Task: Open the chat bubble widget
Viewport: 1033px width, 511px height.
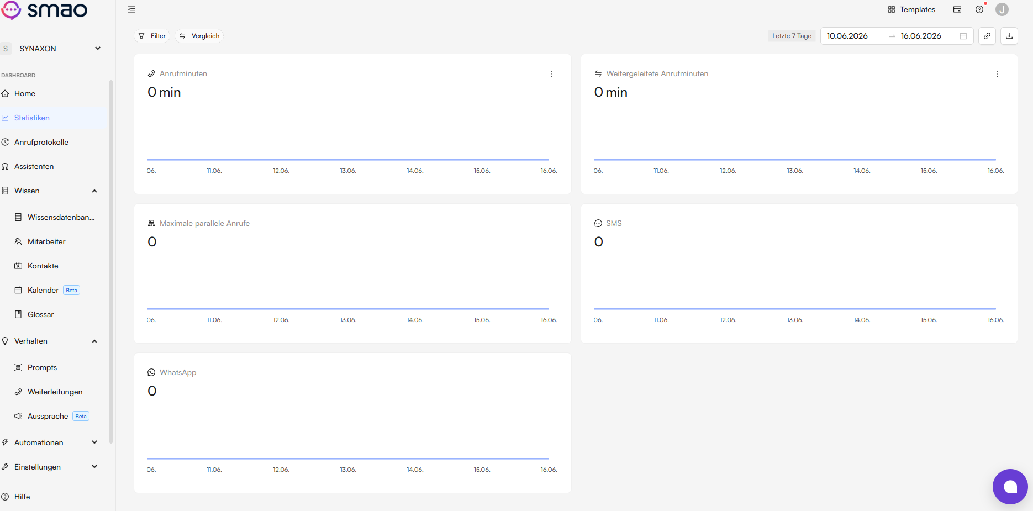Action: click(x=1010, y=487)
